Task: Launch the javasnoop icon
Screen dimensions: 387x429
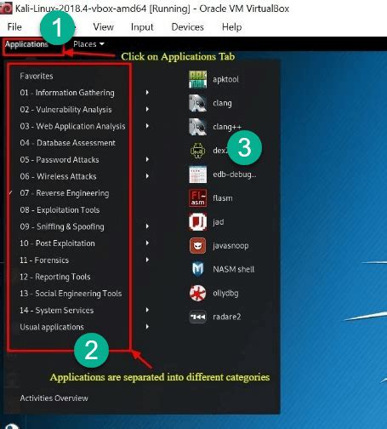Action: (x=197, y=245)
